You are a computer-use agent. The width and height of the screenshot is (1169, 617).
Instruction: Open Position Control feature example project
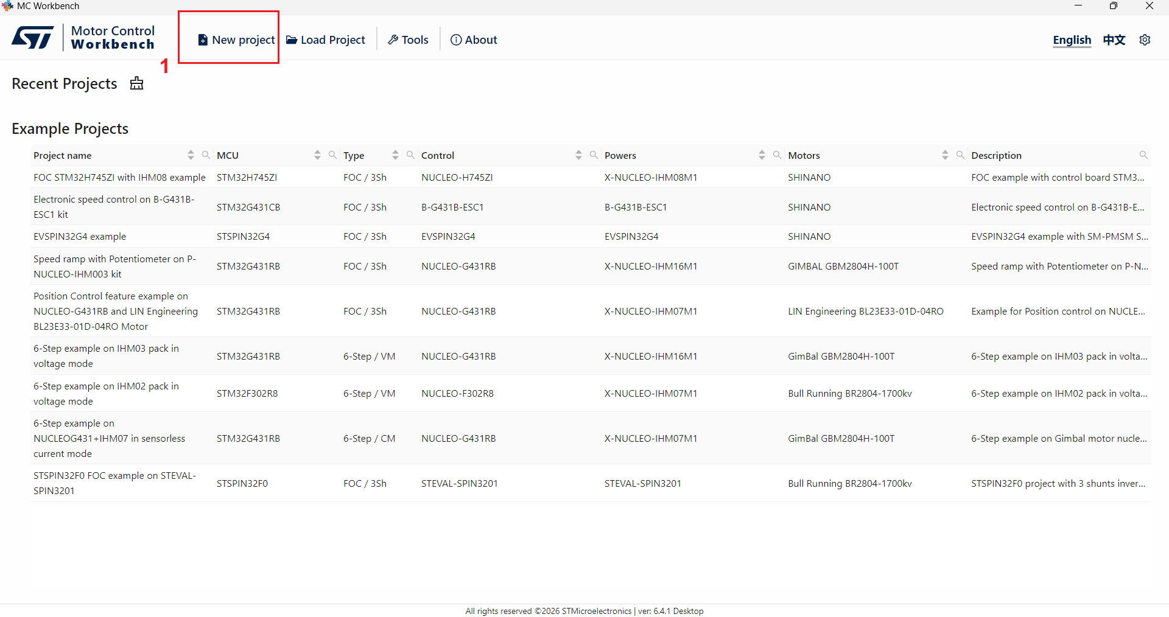click(x=116, y=312)
